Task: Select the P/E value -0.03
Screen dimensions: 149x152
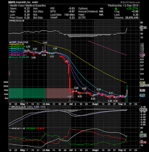Action: tap(72, 9)
